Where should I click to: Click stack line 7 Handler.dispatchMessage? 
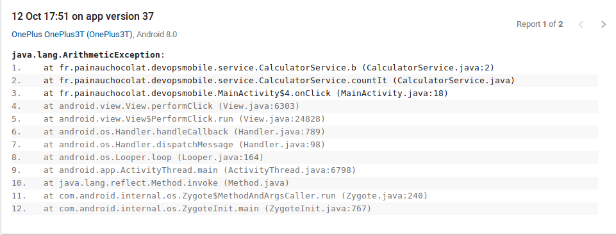point(305,144)
